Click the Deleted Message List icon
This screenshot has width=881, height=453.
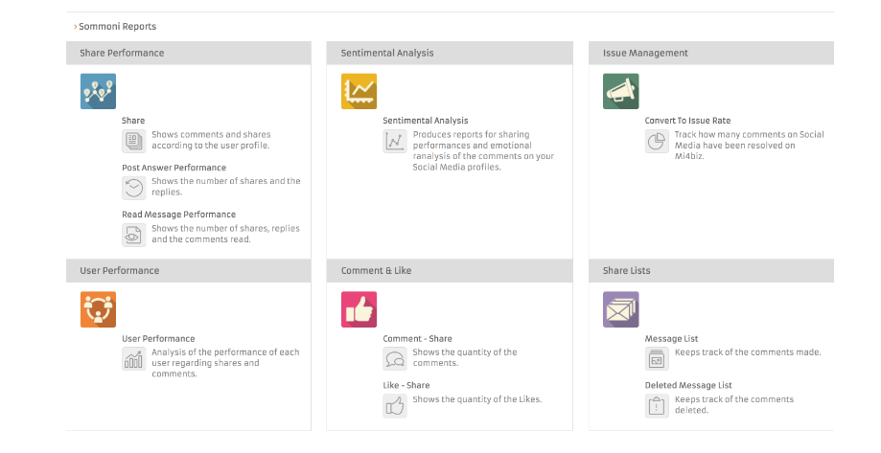(x=657, y=406)
